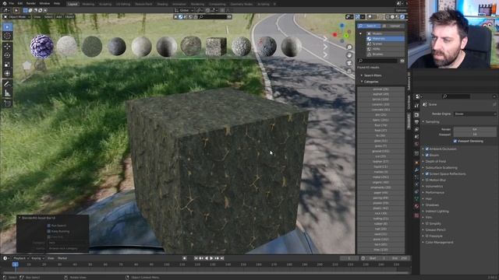
Task: Click the asphalt category button
Action: click(x=380, y=94)
